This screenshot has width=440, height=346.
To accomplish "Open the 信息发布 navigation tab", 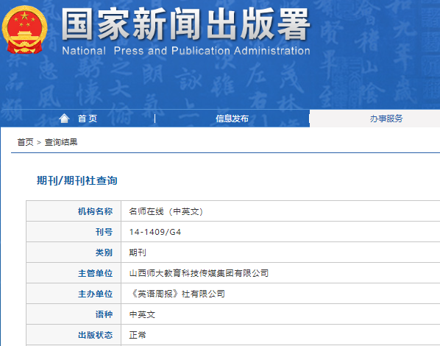I will (x=232, y=119).
